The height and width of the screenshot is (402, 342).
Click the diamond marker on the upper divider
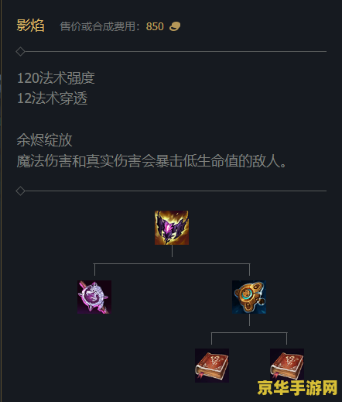[20, 52]
